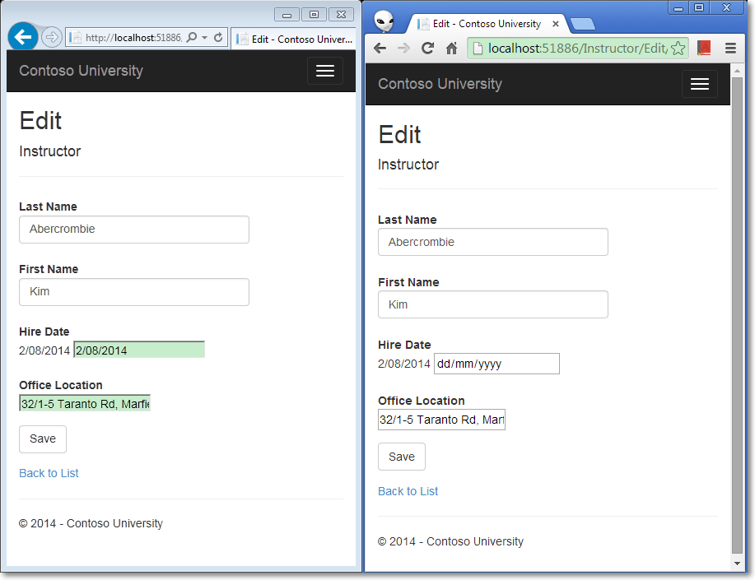Click the IE blue back arrow button
Screen dimensions: 755x580
22,36
